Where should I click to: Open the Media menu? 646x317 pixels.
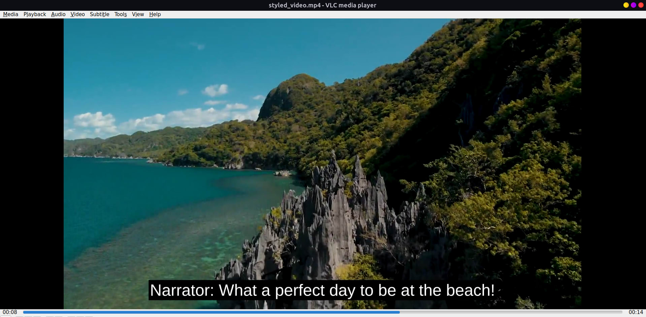(x=10, y=14)
